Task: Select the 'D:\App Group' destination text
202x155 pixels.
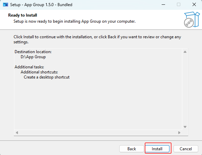Action: click(x=33, y=57)
